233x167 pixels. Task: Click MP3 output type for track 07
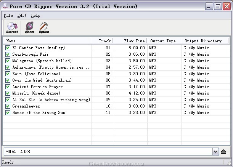[x=153, y=87]
